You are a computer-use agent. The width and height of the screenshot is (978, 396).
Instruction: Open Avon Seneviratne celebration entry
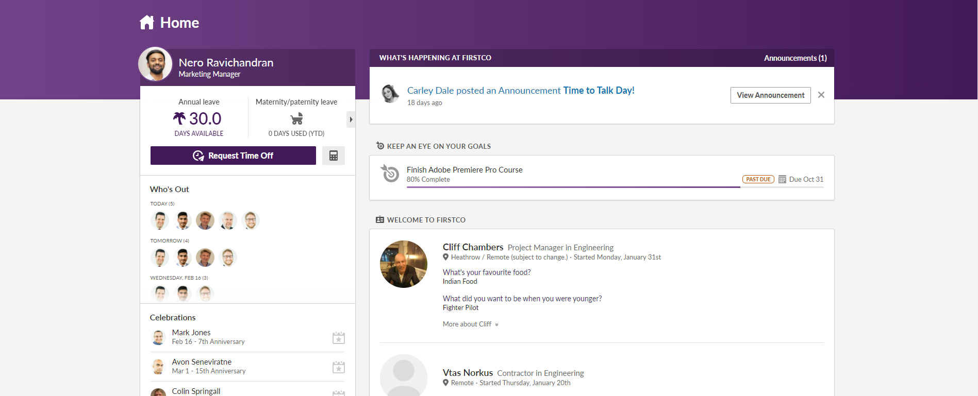247,367
